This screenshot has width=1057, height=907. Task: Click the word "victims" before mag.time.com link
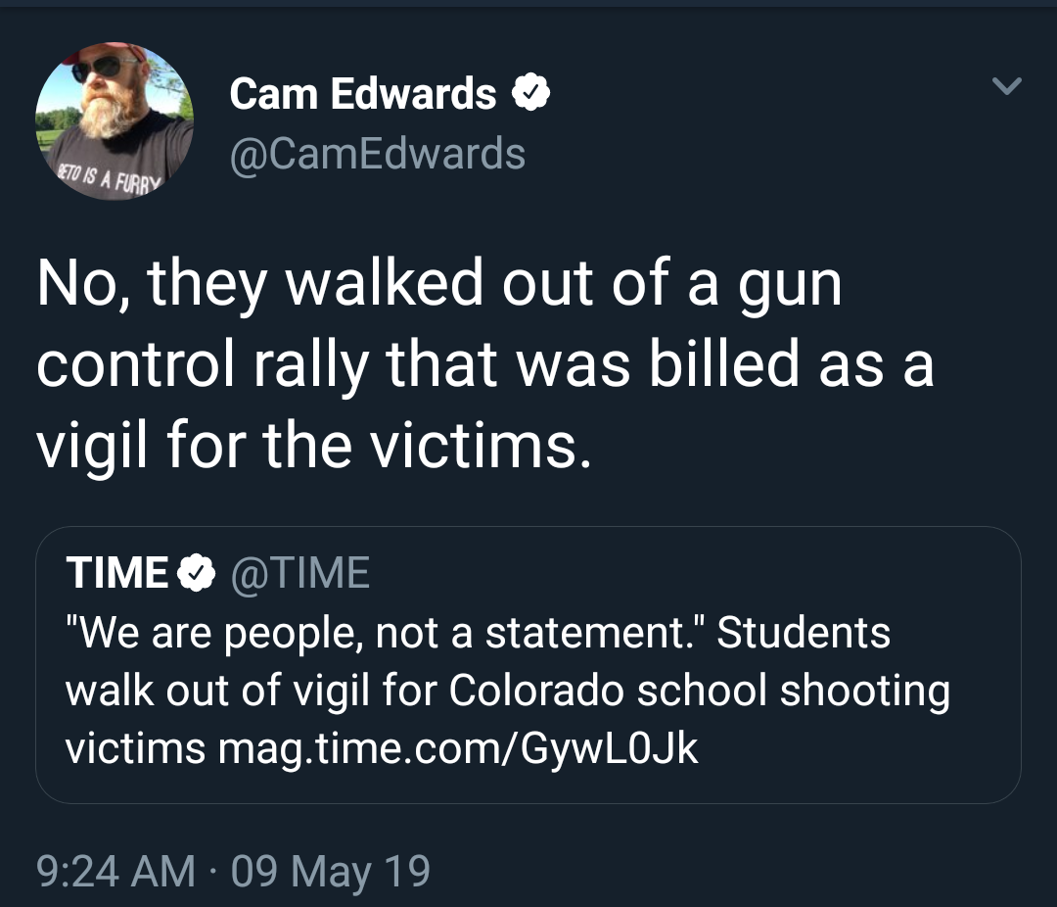pyautogui.click(x=135, y=748)
